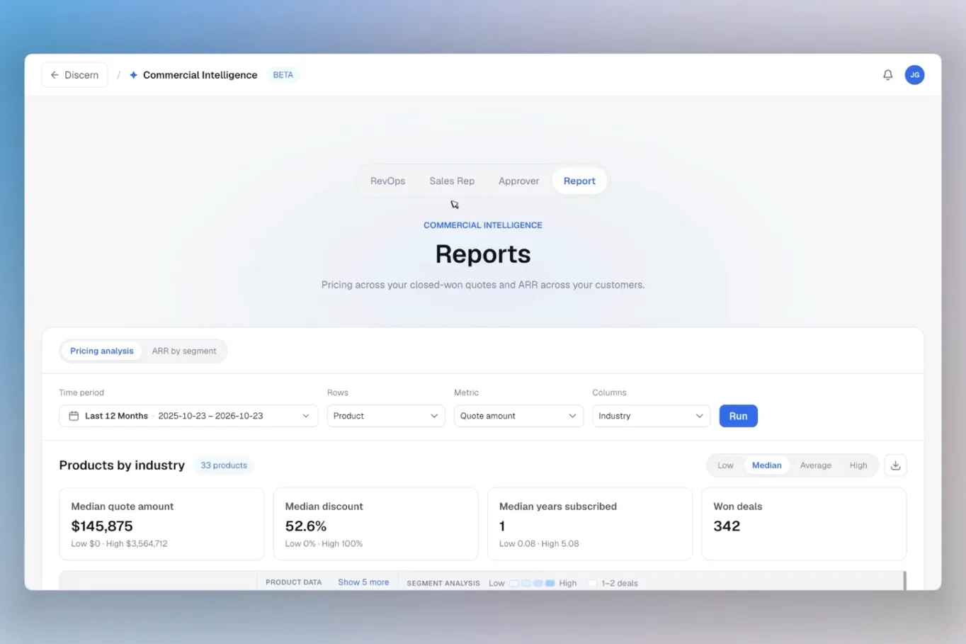Open the Columns Industry dropdown

[x=651, y=416]
